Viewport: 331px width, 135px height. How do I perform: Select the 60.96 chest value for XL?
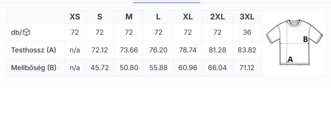click(188, 68)
